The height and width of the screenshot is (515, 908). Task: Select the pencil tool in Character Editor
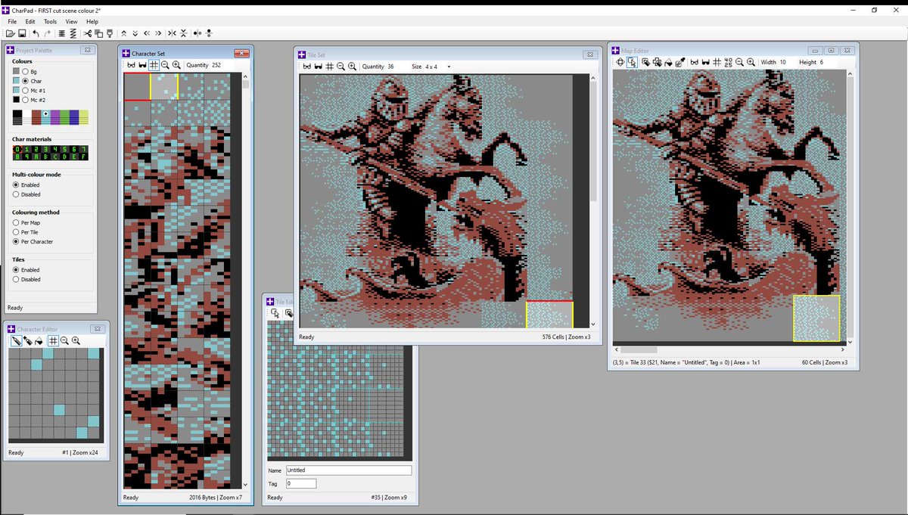(16, 341)
